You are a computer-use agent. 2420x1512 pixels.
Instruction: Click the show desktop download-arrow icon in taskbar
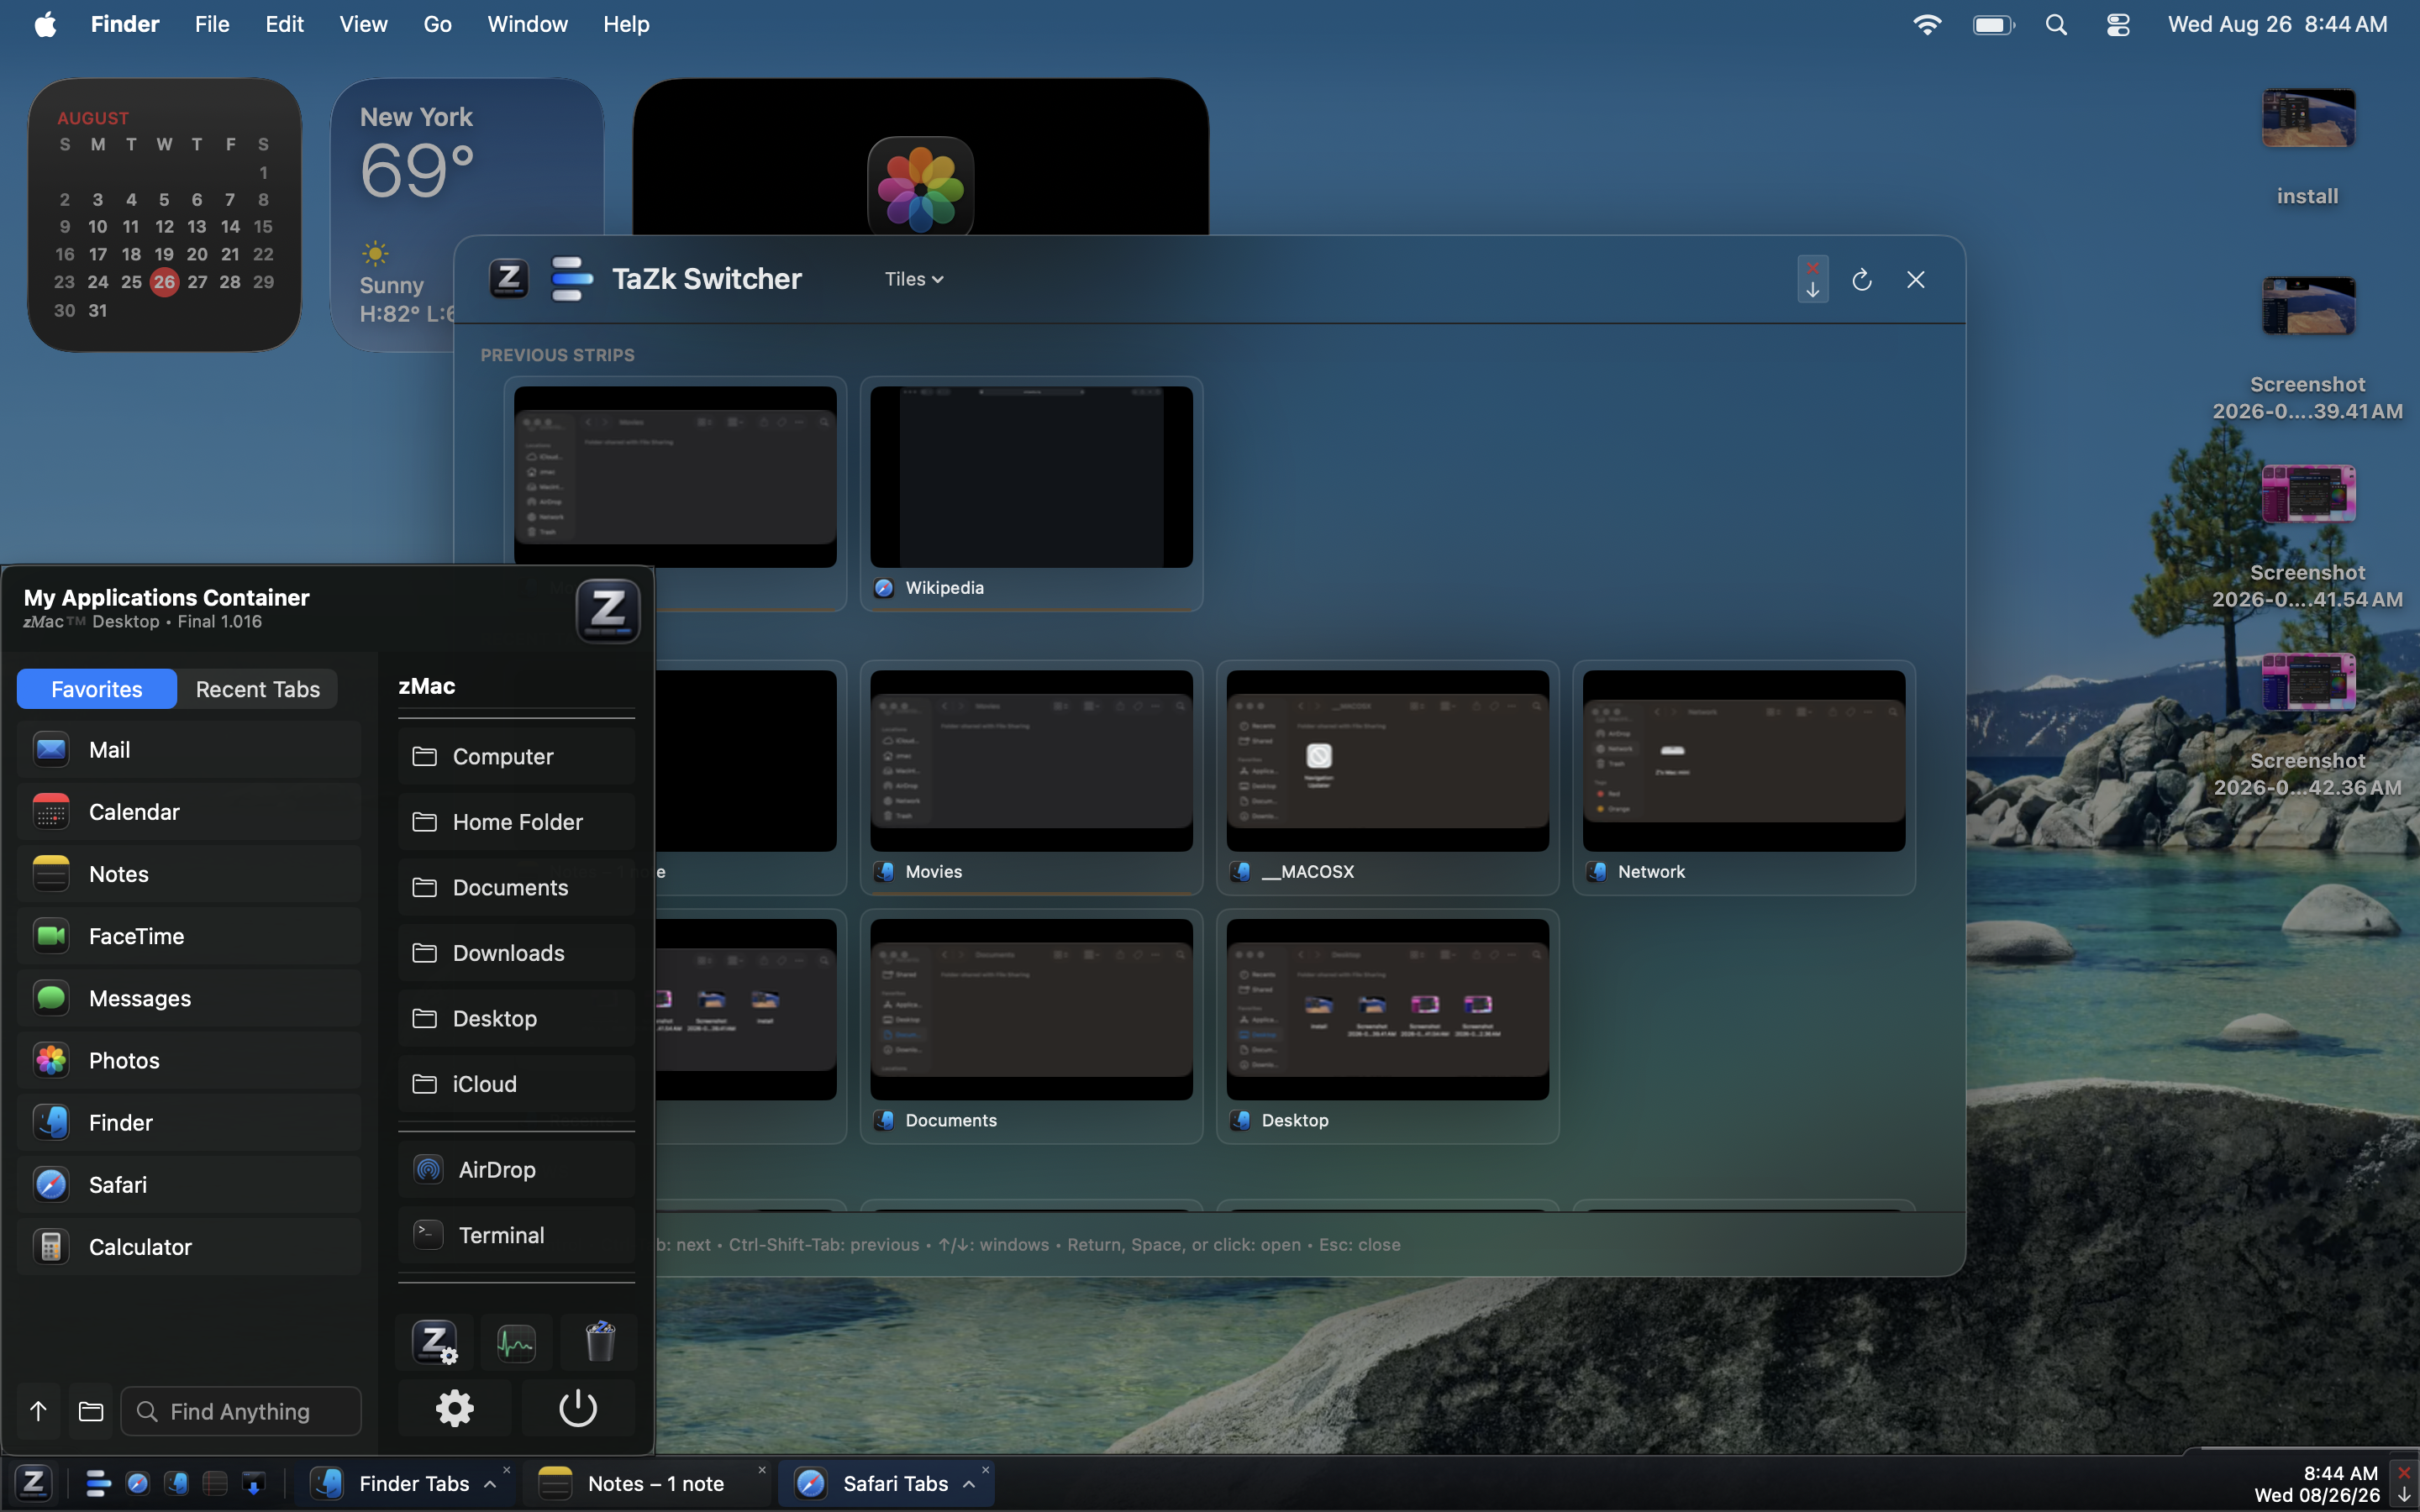coord(254,1483)
